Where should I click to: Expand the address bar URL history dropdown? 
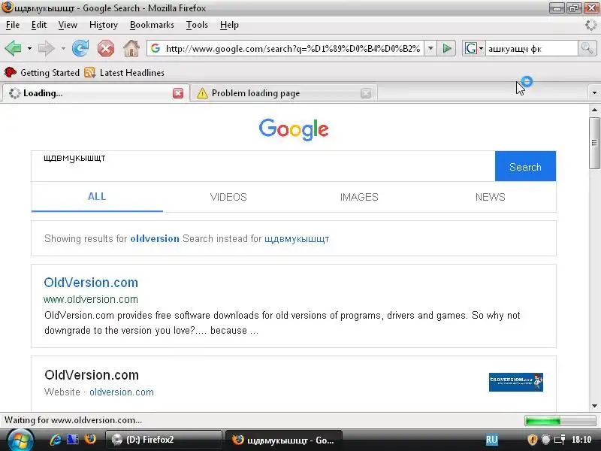click(x=430, y=49)
